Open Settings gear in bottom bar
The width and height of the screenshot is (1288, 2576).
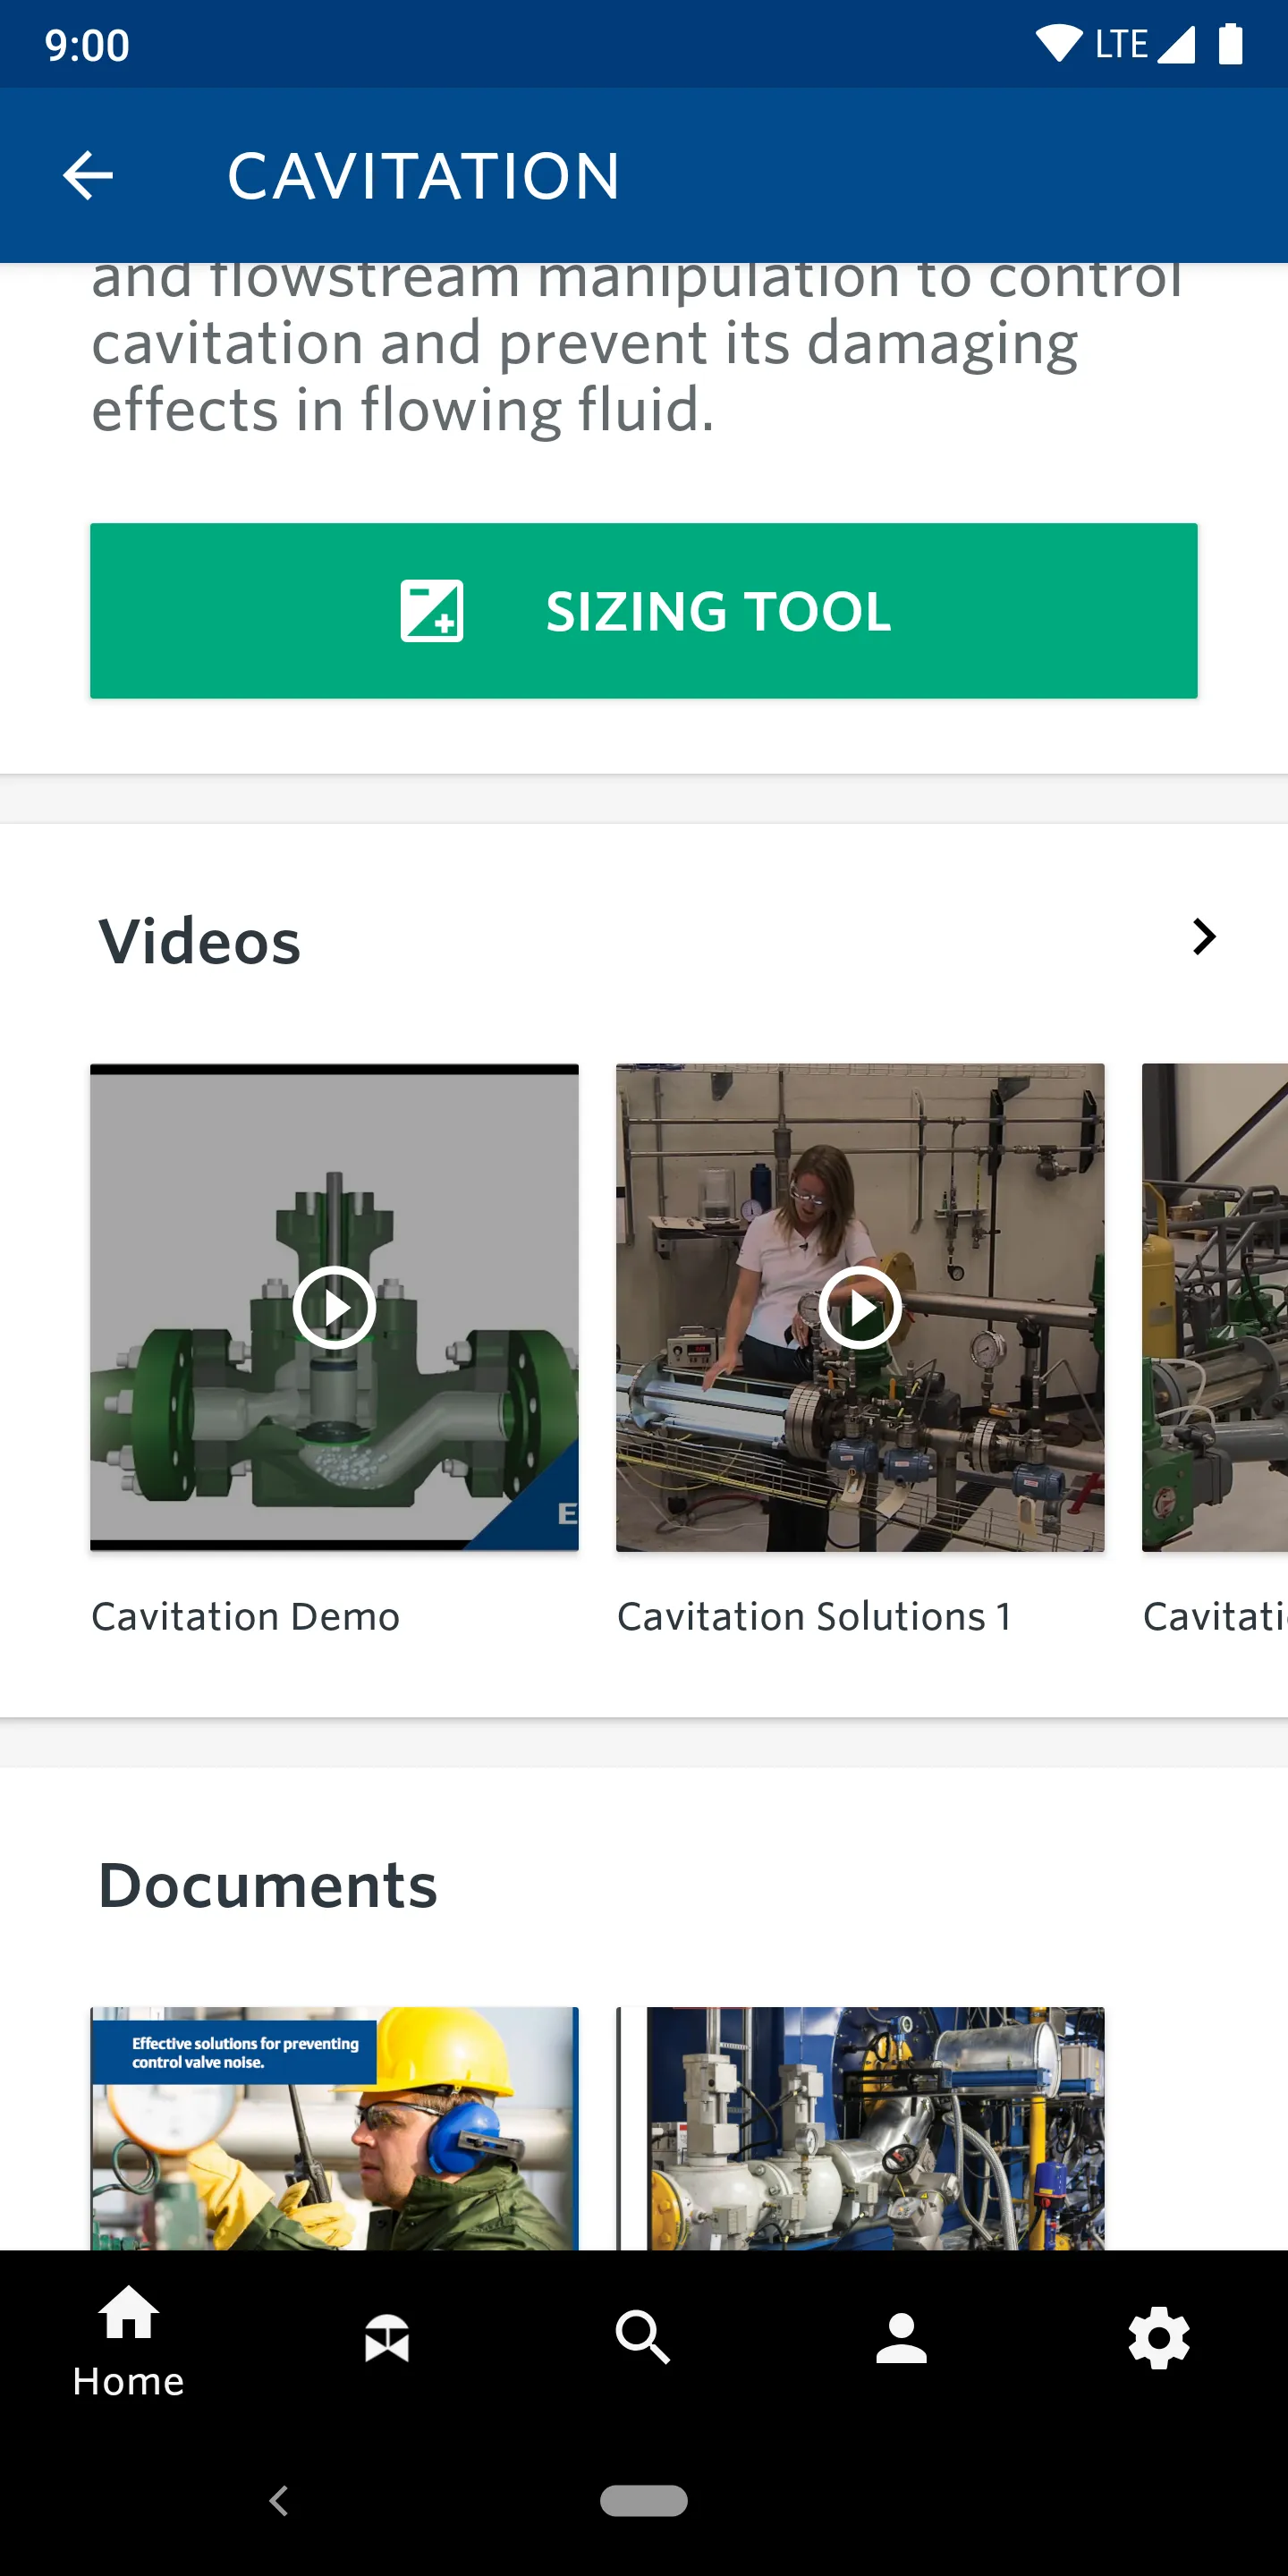pyautogui.click(x=1159, y=2338)
